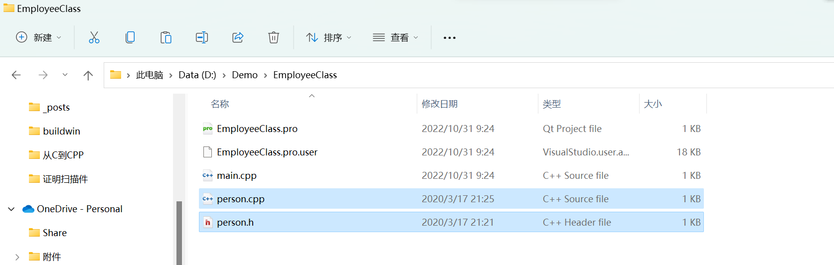Click the OneDrive cloud icon

point(28,209)
